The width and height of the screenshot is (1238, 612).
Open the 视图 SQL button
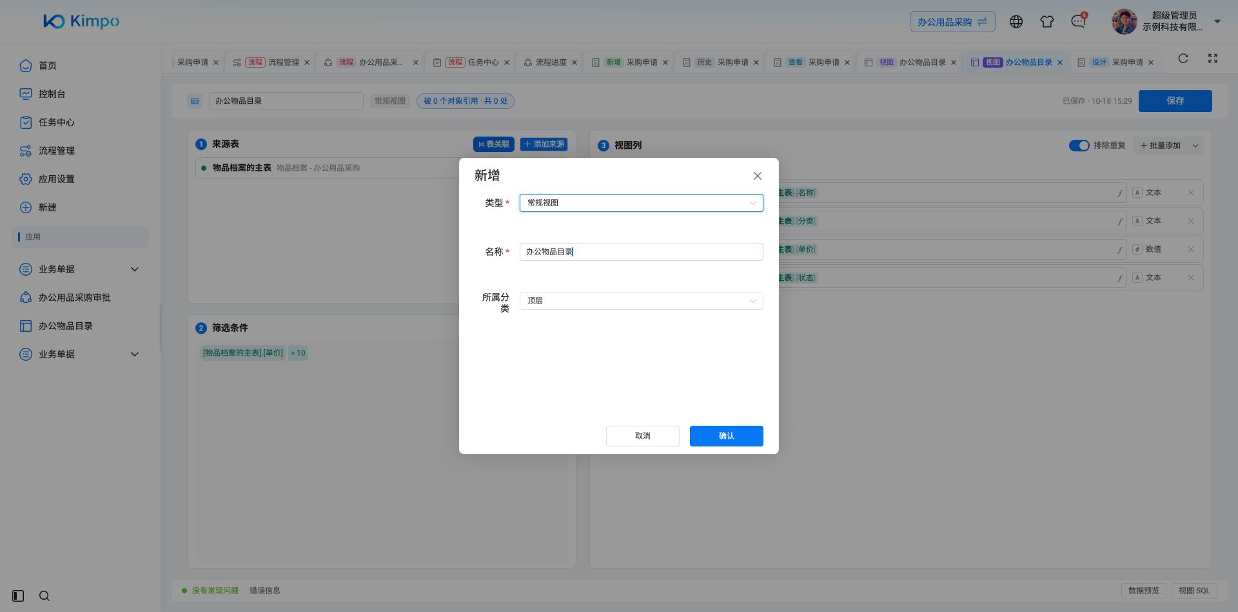(x=1194, y=591)
